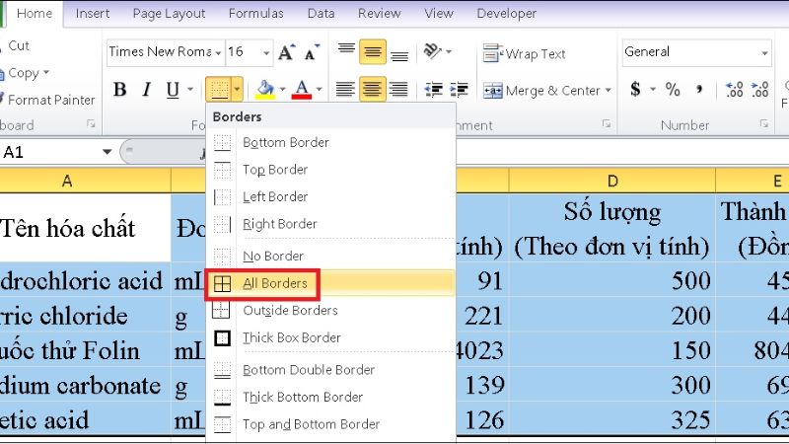
Task: Apply Comma style
Action: 699,90
